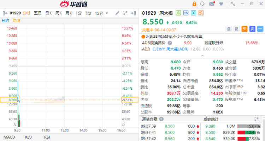The height and width of the screenshot is (141, 265).
Task: Open customer service headset icon
Action: 202,4
